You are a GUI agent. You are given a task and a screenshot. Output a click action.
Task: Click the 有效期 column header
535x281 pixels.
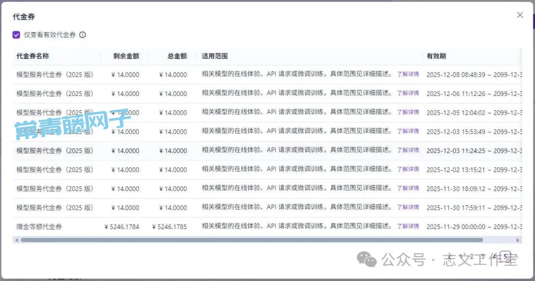[x=436, y=56]
